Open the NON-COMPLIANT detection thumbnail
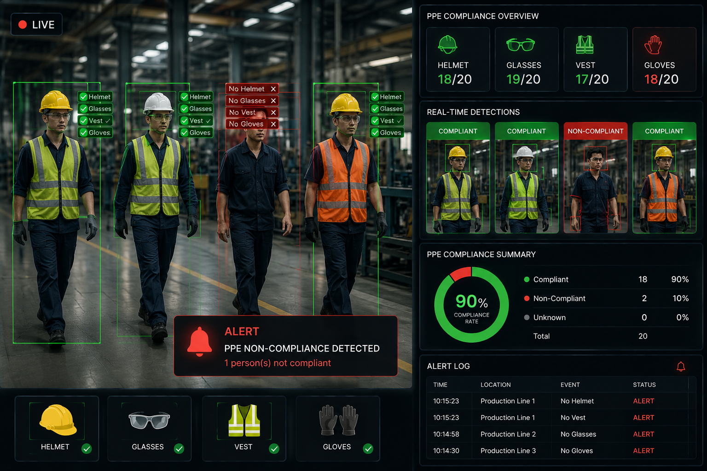This screenshot has height=471, width=707. 596,178
